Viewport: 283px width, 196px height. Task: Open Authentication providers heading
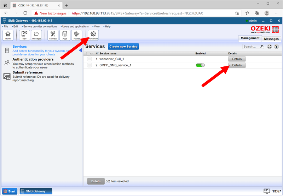[x=33, y=59]
